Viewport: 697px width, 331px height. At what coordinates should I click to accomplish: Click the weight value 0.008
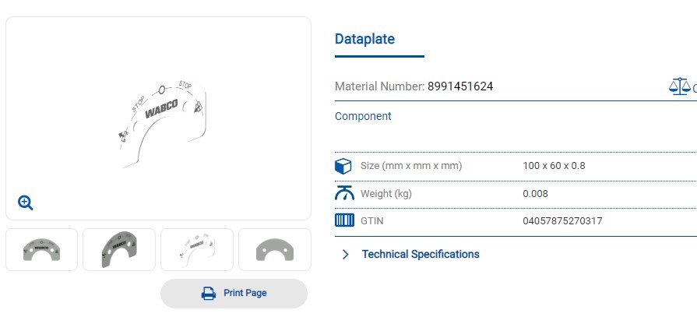pos(535,194)
